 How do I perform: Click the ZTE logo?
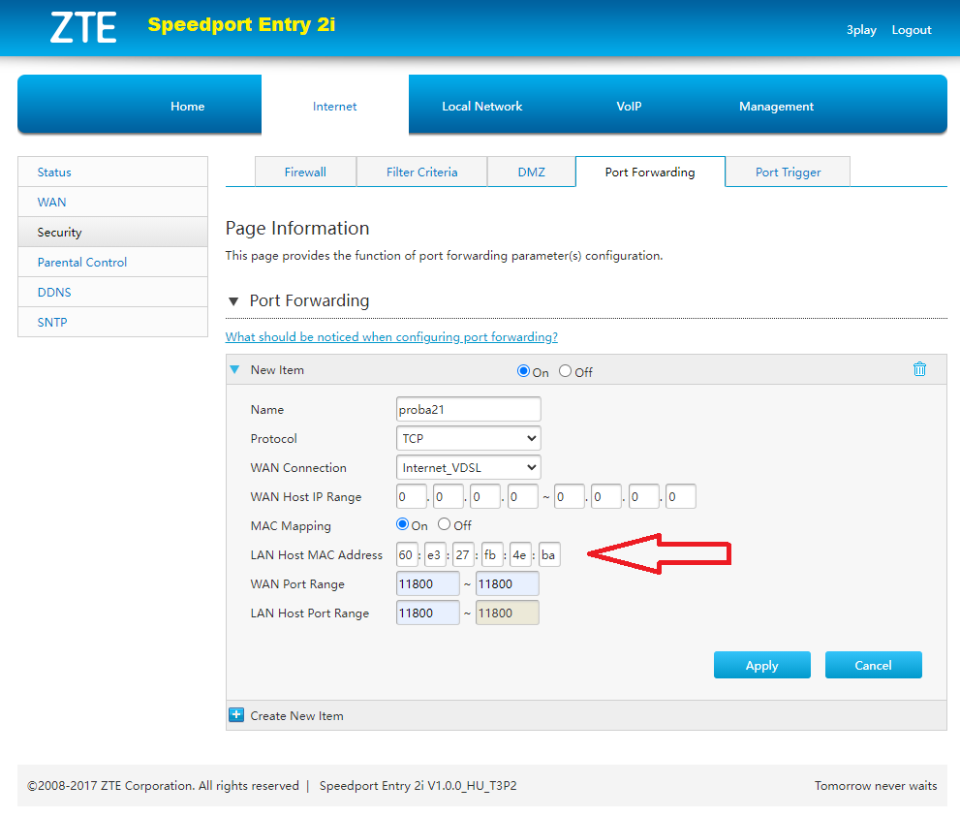83,27
